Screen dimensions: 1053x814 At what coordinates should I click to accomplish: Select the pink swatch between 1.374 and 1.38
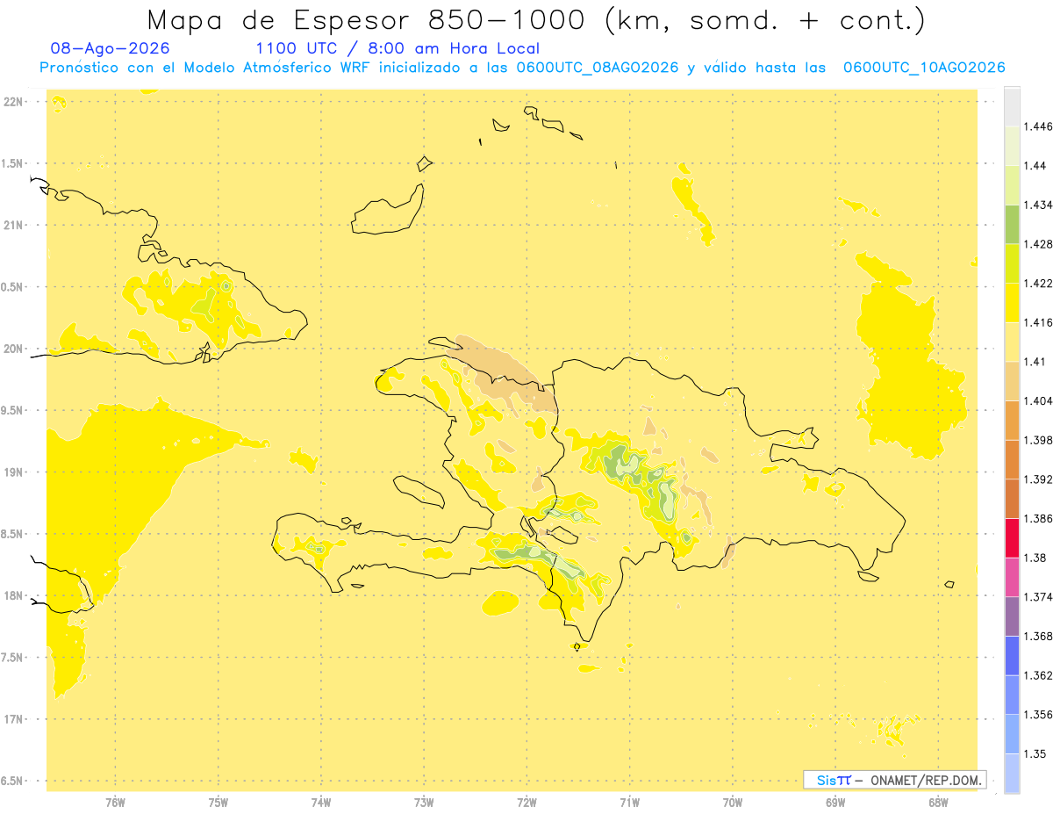(1012, 577)
